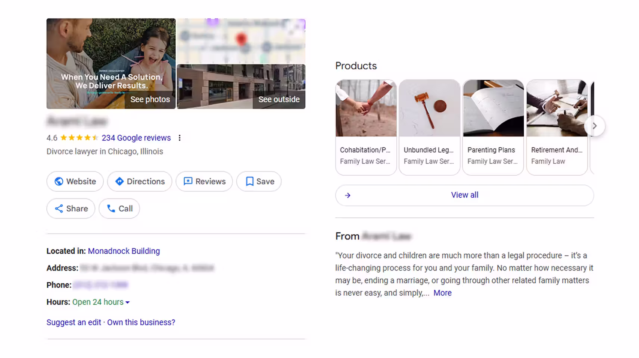
Task: Share the business listing
Action: click(71, 208)
